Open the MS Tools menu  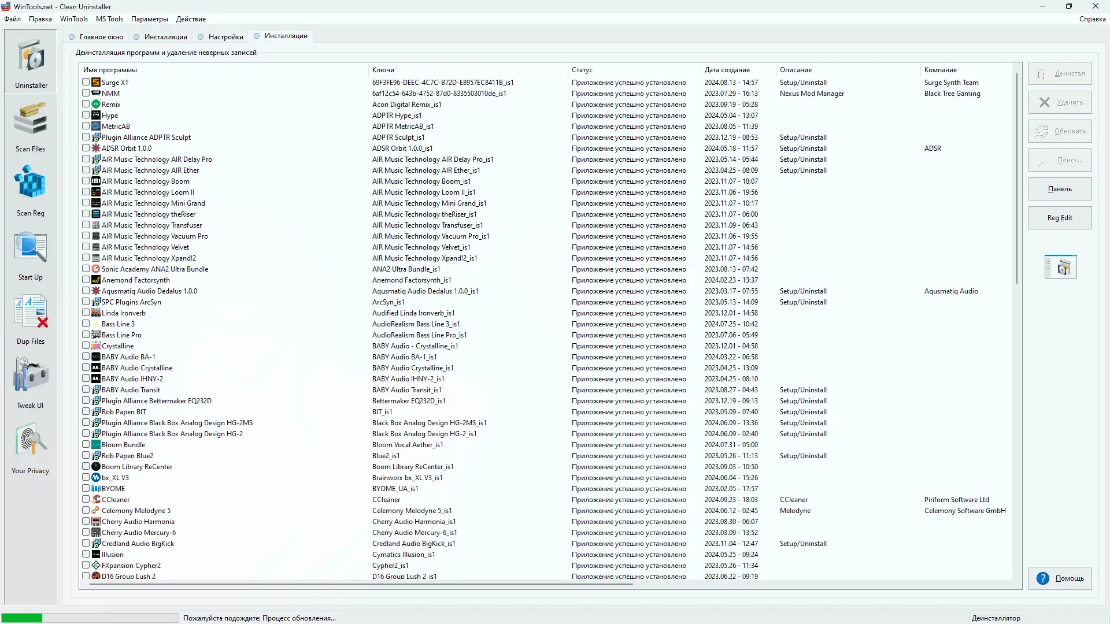pos(109,19)
